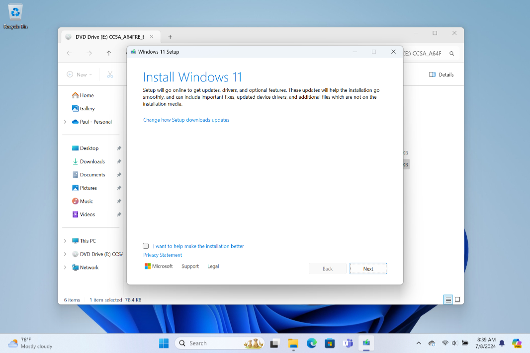Open the weather widget on taskbar
The height and width of the screenshot is (353, 530).
pyautogui.click(x=30, y=343)
